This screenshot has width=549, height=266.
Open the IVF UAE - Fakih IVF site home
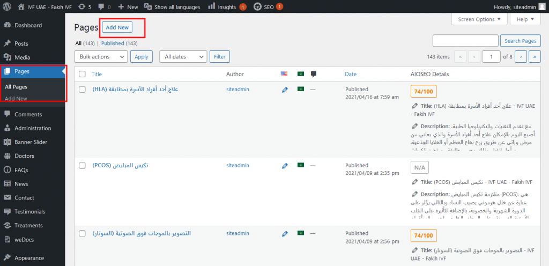[45, 6]
